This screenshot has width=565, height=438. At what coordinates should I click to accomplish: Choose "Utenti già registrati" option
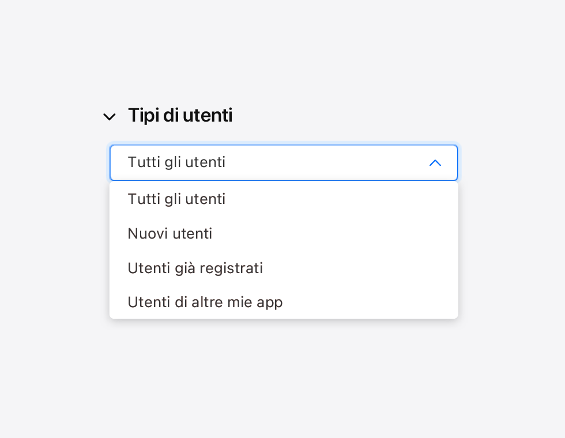[195, 268]
